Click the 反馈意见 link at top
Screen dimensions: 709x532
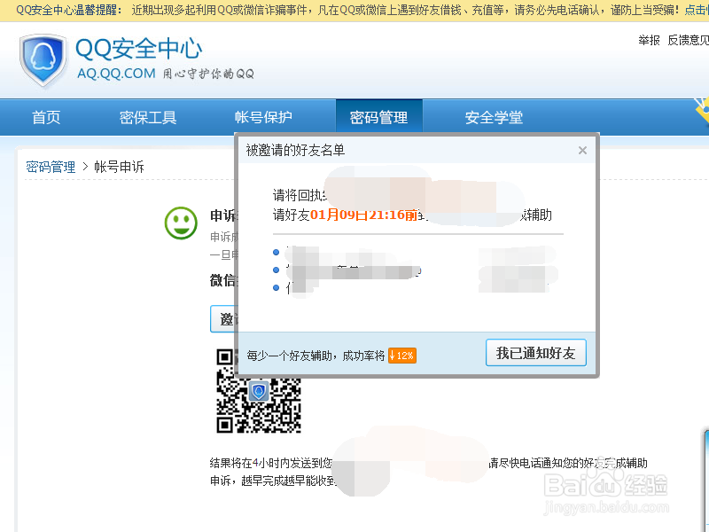689,40
